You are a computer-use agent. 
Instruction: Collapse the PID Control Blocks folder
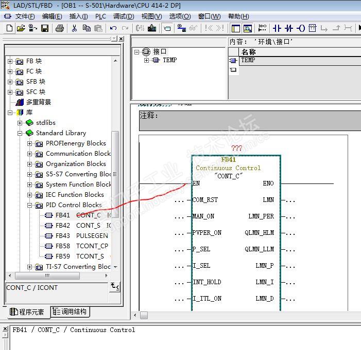point(29,205)
